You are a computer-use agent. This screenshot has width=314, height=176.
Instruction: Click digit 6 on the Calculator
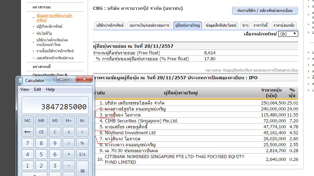pyautogui.click(x=55, y=154)
